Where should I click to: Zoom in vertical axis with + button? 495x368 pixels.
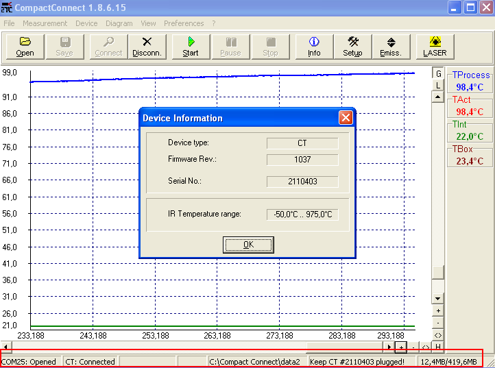[438, 311]
